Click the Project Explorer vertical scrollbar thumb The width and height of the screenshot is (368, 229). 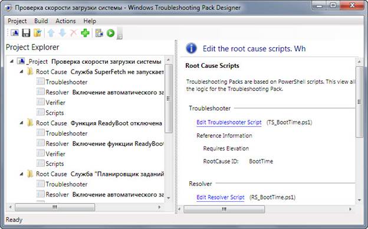tap(168, 99)
